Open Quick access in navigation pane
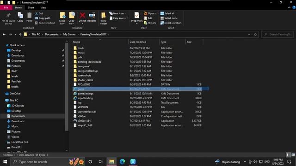 (x=17, y=45)
